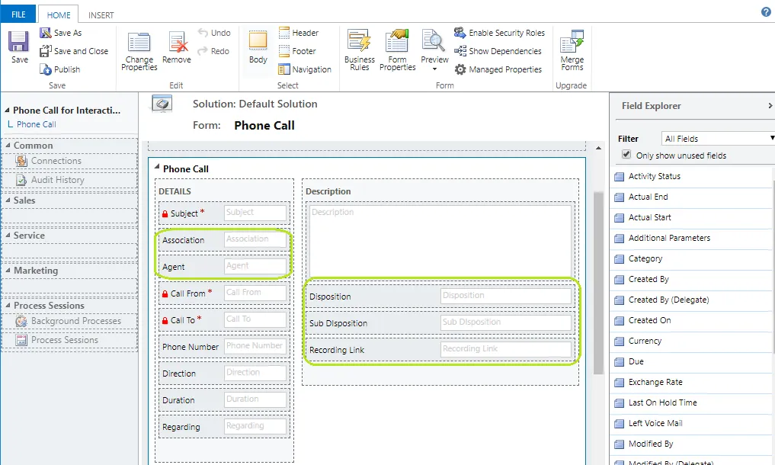The width and height of the screenshot is (775, 465).
Task: Uncheck Only show unused fields
Action: click(626, 154)
